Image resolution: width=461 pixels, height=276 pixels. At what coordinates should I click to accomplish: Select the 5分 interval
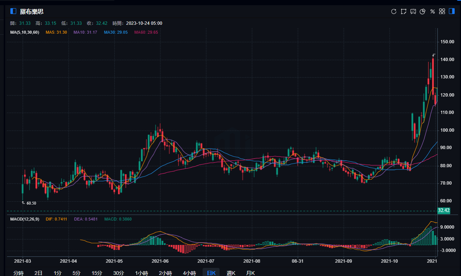click(77, 273)
